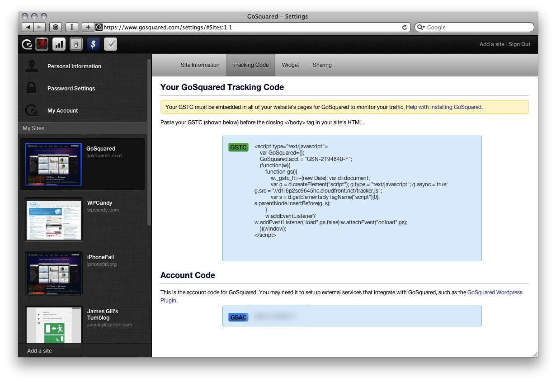
Task: Go forward with browser forward arrow
Action: (40, 27)
